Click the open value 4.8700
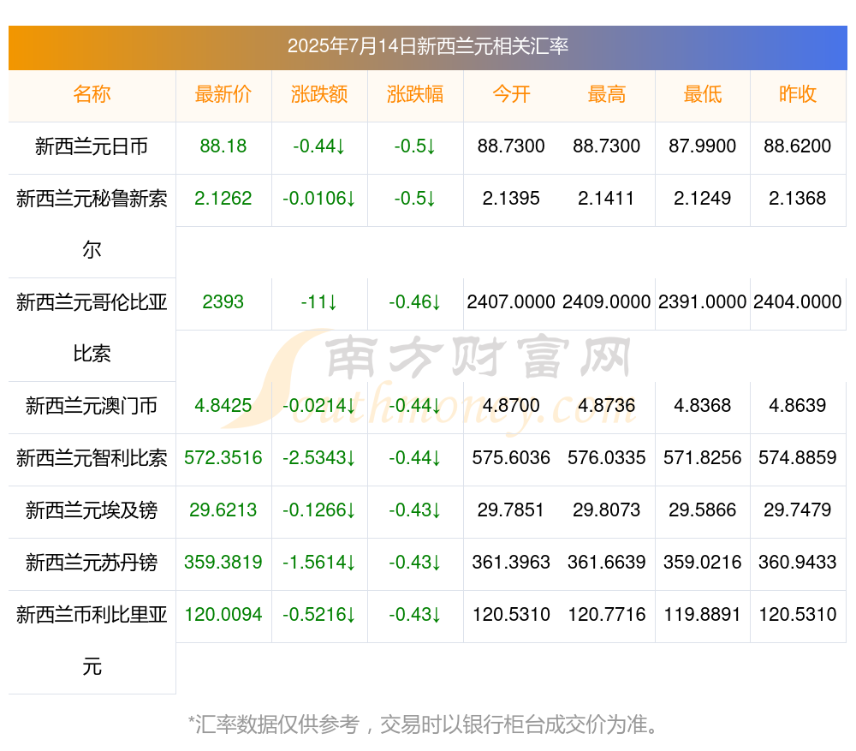 point(511,406)
